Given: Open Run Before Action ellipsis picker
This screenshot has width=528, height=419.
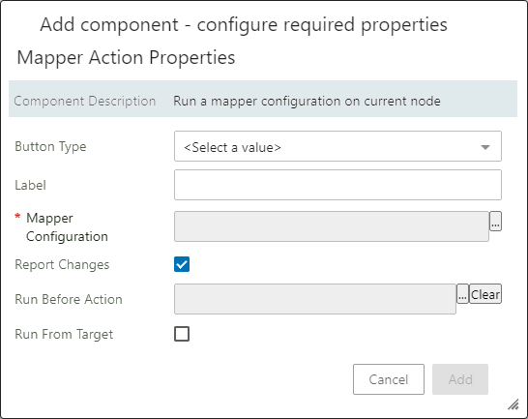Looking at the screenshot, I should tap(462, 294).
